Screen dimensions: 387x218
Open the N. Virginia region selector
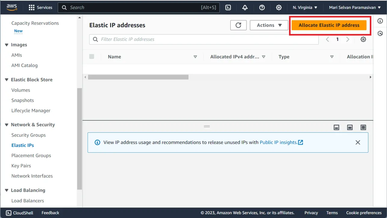(305, 8)
